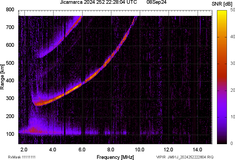Click the range tick label '300'
235x160 pixels.
coord(10,98)
